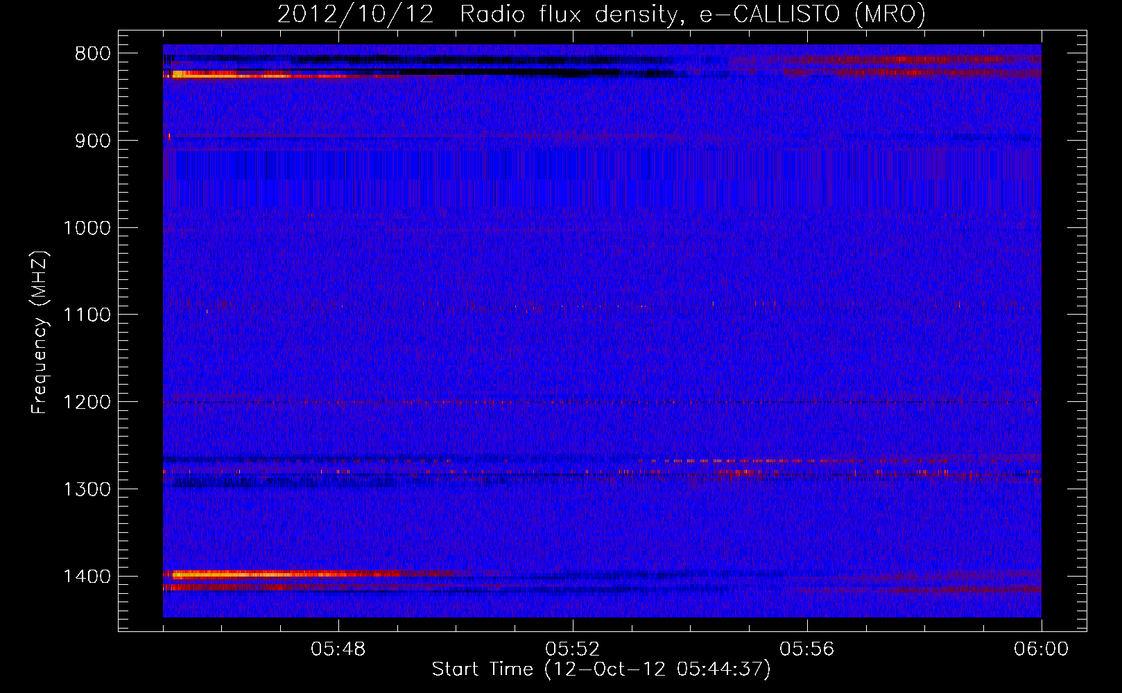Select the 800 frequency tick label

(x=93, y=54)
